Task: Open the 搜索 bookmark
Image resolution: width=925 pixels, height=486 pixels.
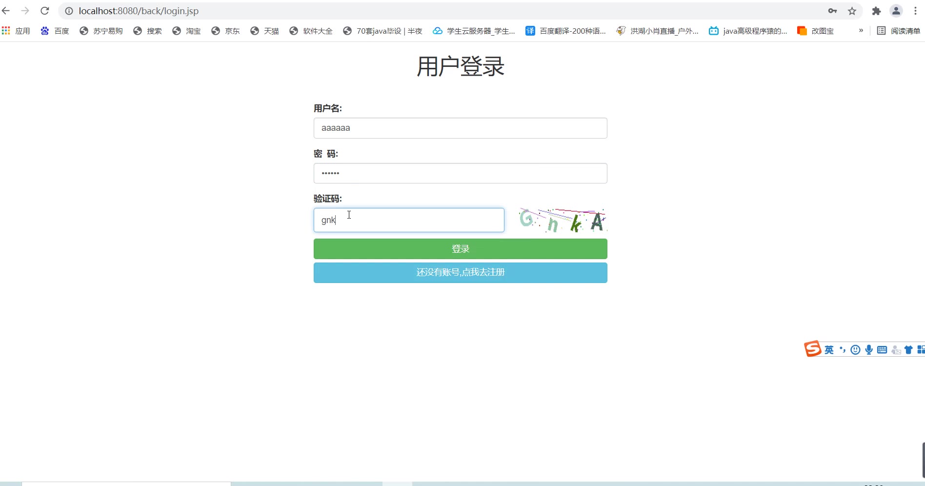Action: pyautogui.click(x=147, y=31)
